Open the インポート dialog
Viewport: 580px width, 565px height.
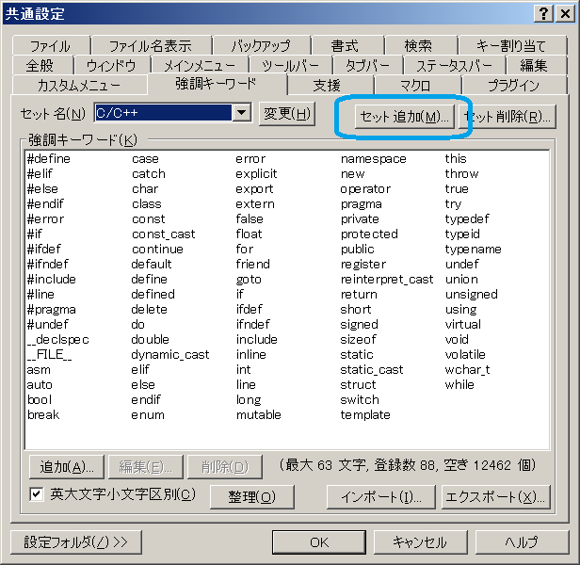[381, 496]
